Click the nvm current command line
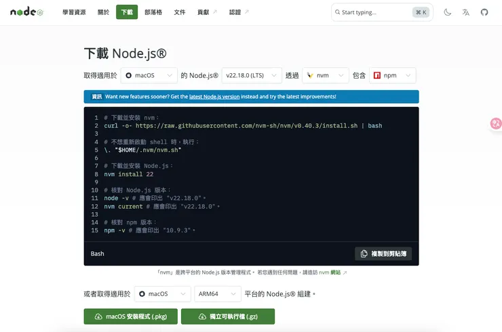This screenshot has width=502, height=332. click(161, 206)
